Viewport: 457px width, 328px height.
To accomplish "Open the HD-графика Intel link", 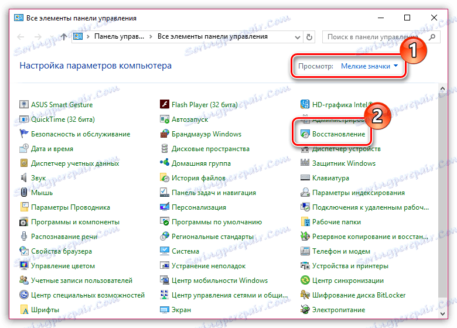I will tap(343, 105).
